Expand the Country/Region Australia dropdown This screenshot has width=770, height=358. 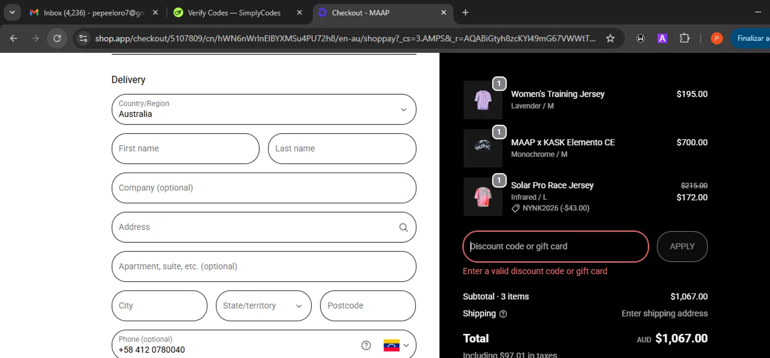264,109
